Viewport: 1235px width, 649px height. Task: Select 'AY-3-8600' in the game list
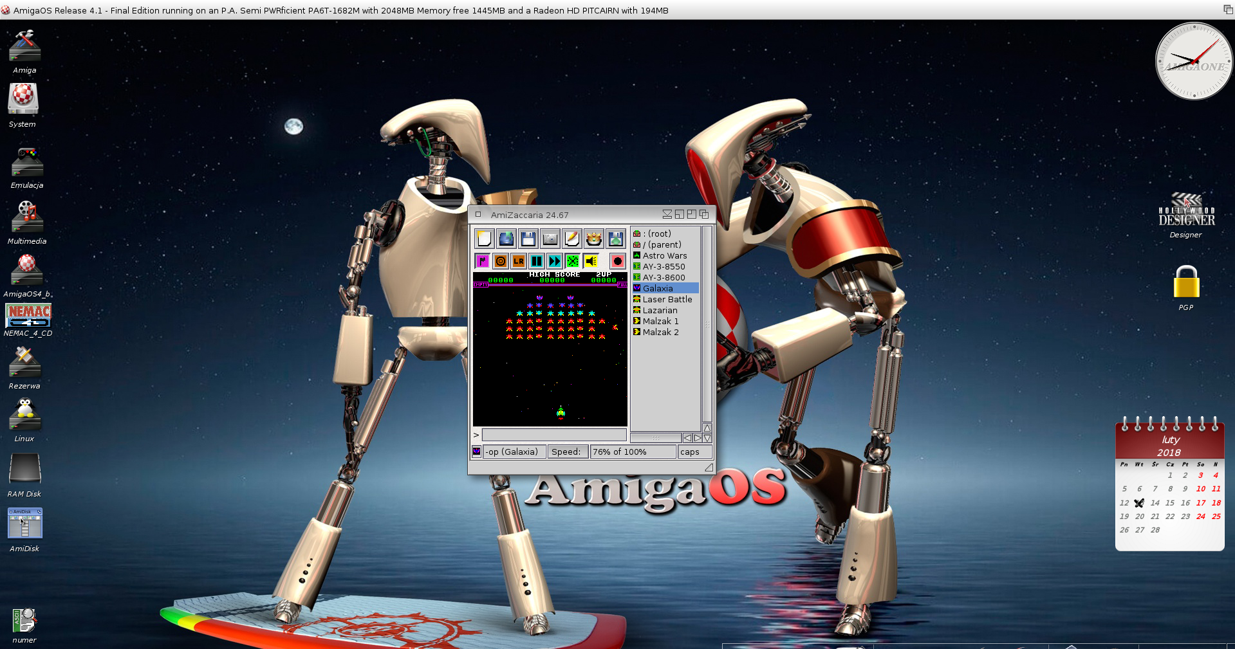(x=665, y=277)
